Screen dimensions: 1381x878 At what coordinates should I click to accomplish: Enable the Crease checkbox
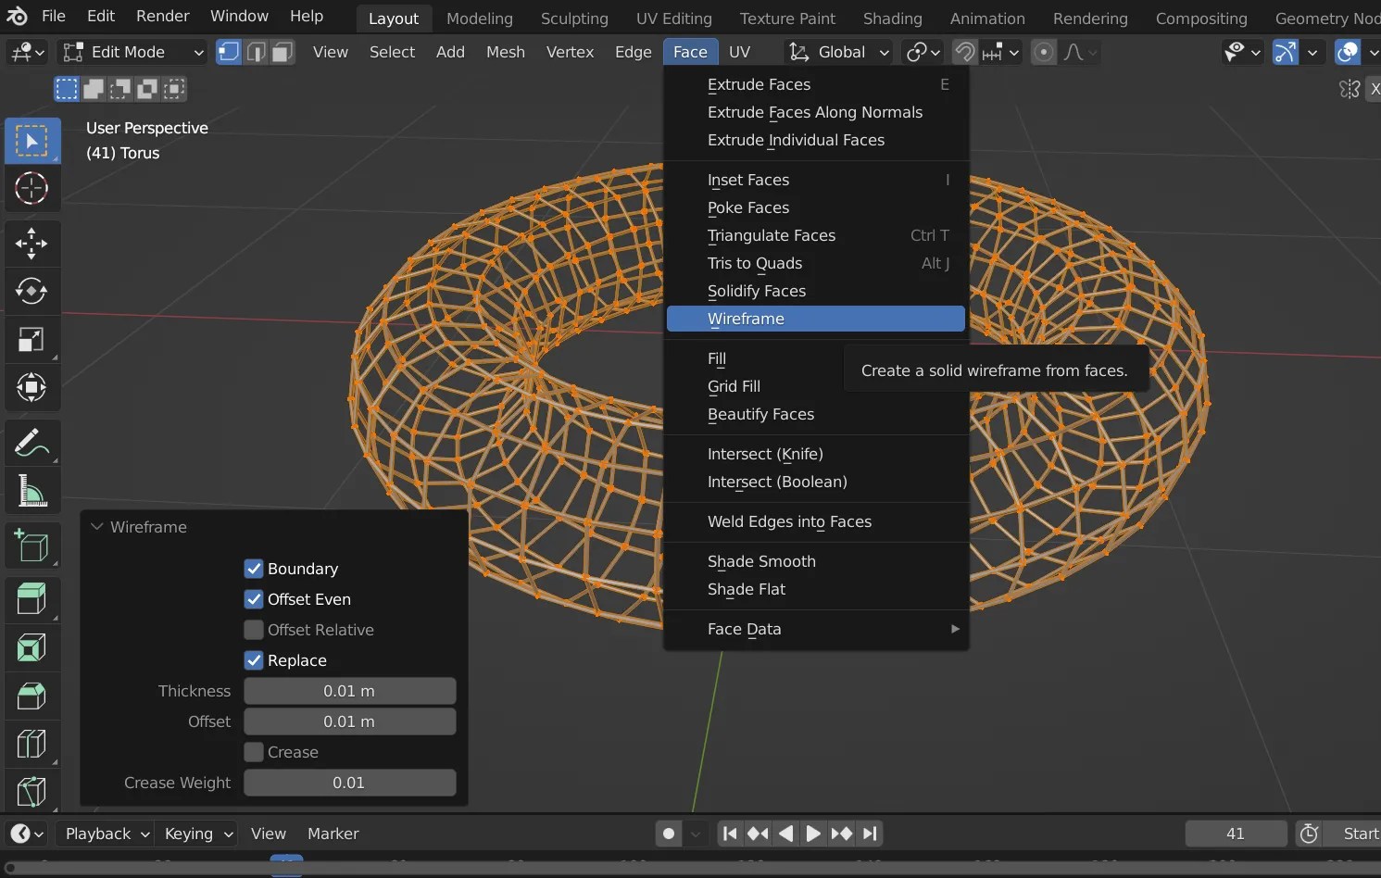pos(254,752)
